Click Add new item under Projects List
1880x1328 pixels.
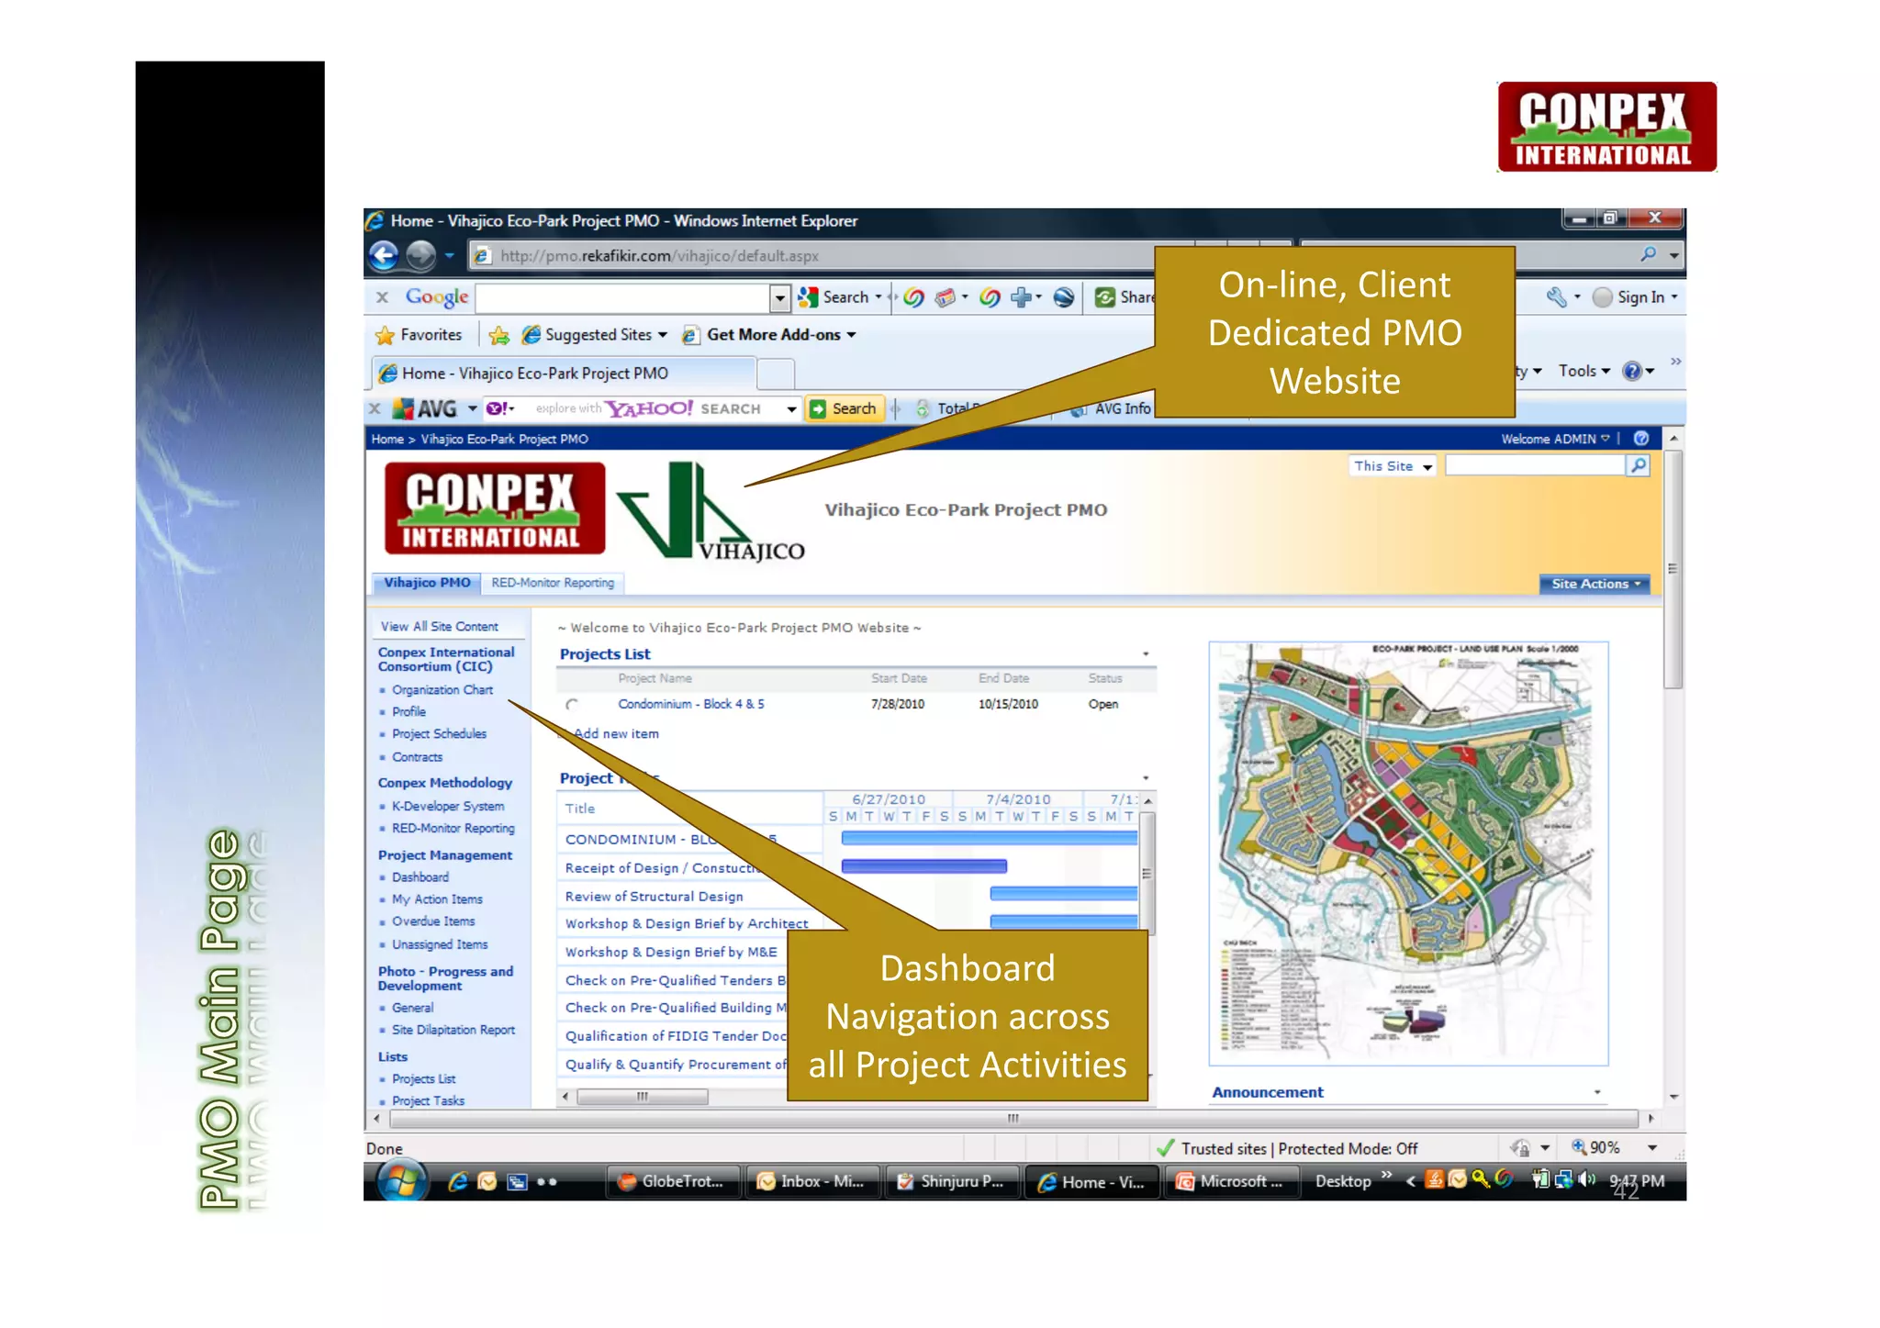(x=615, y=733)
